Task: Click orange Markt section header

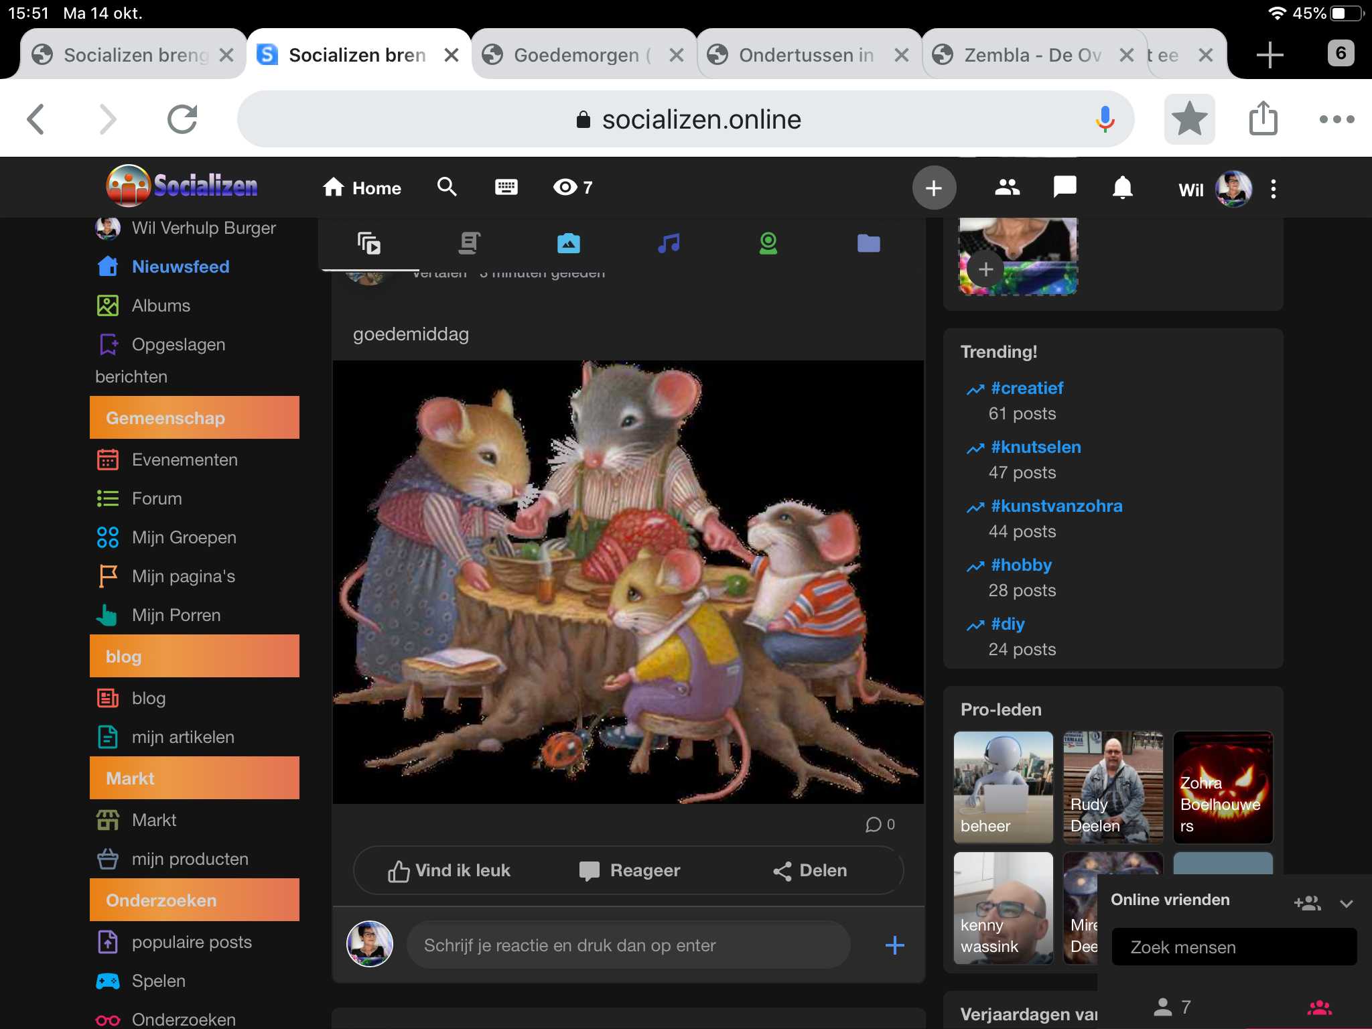Action: coord(194,778)
